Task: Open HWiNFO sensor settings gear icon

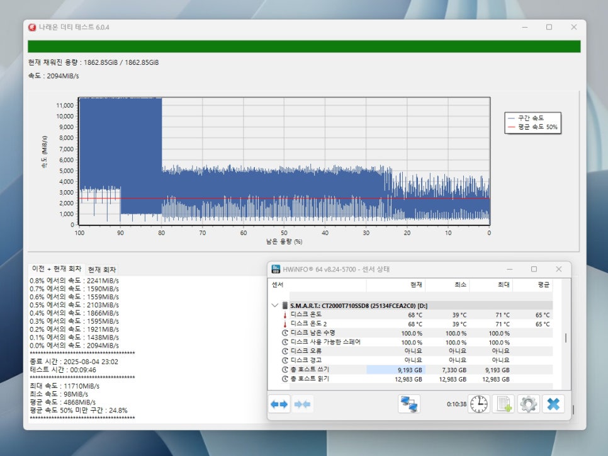Action: (528, 404)
